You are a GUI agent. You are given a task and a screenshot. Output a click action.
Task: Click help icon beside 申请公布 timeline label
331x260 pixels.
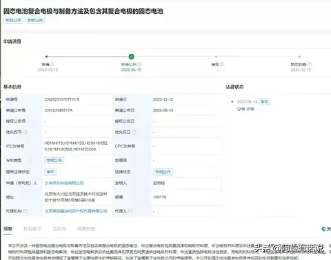(x=139, y=64)
